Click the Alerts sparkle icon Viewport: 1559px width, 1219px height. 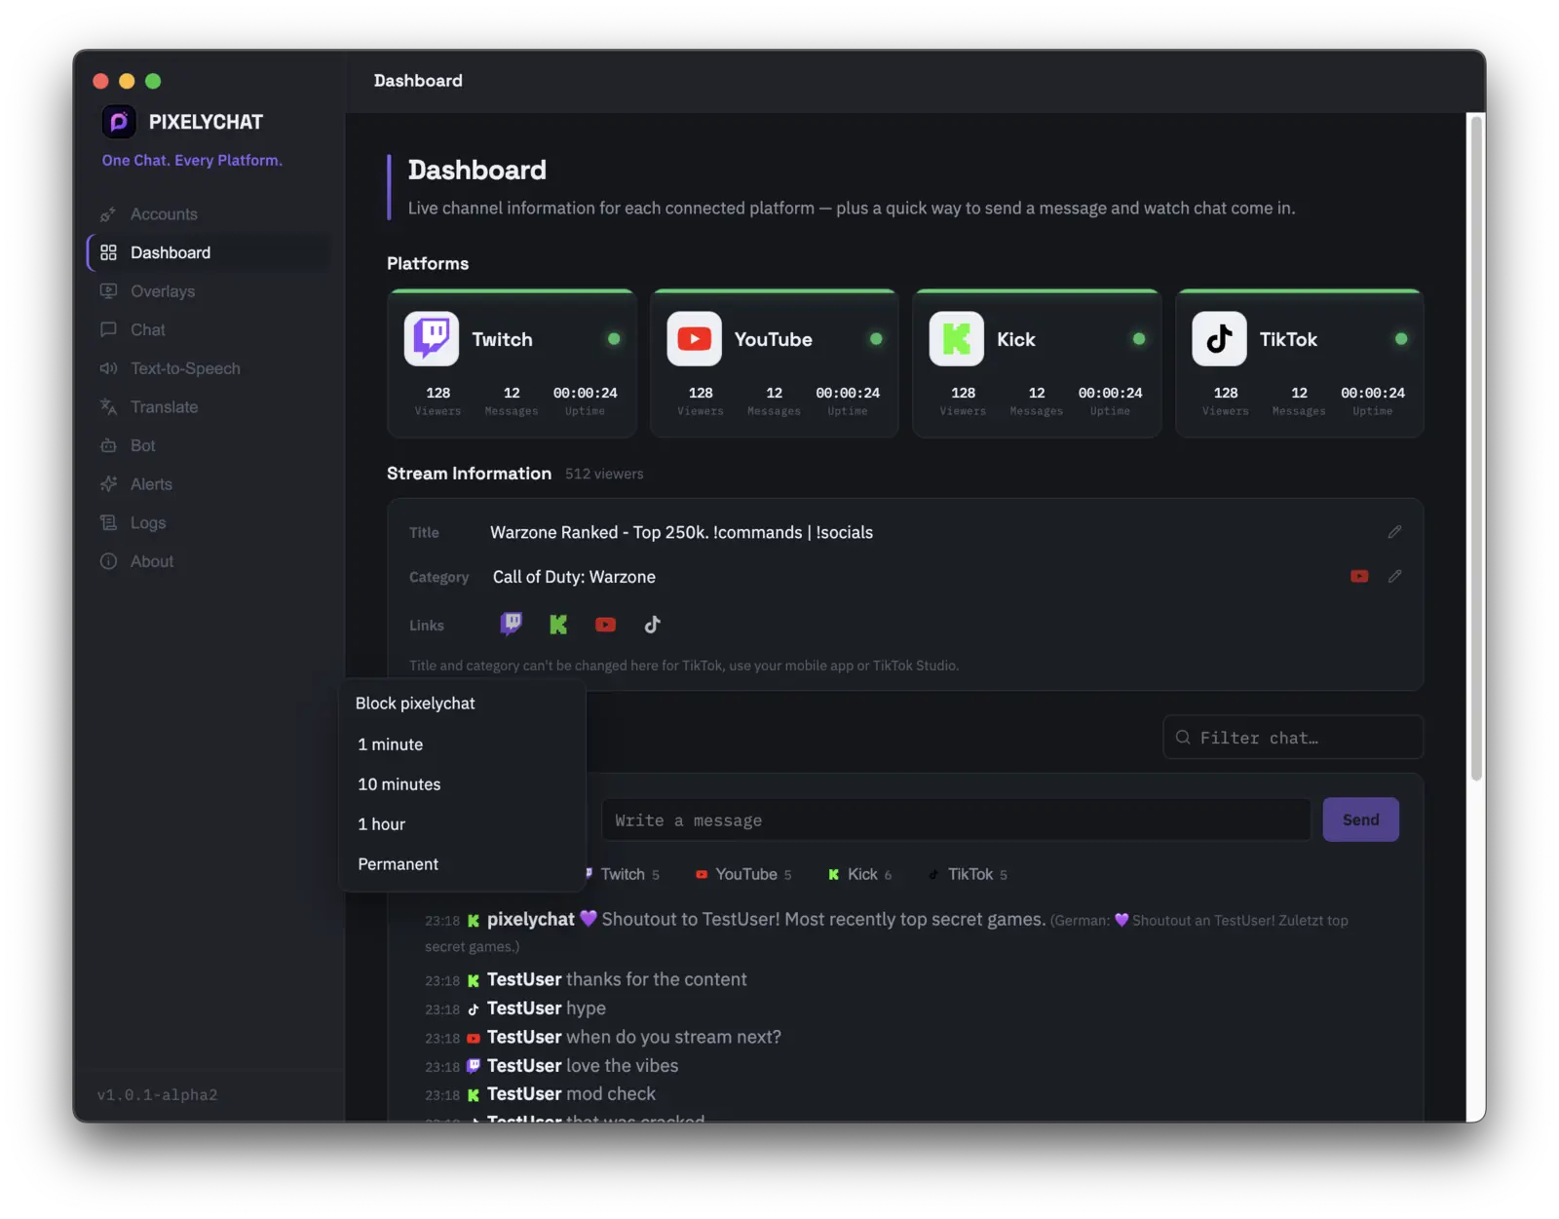[x=108, y=484]
